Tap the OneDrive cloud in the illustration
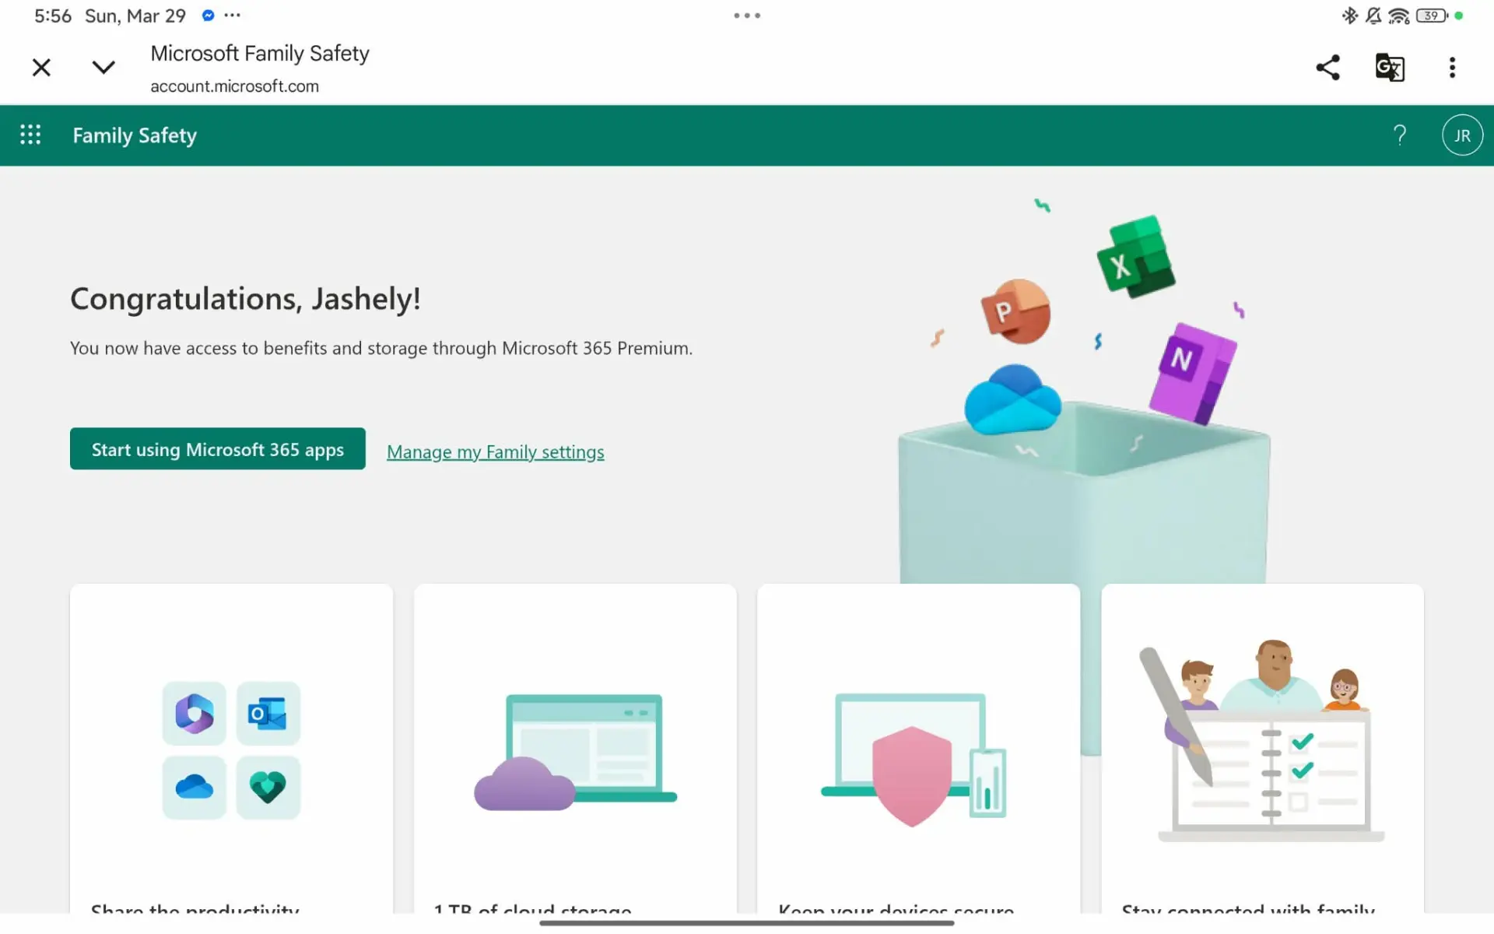1494x934 pixels. 1012,400
